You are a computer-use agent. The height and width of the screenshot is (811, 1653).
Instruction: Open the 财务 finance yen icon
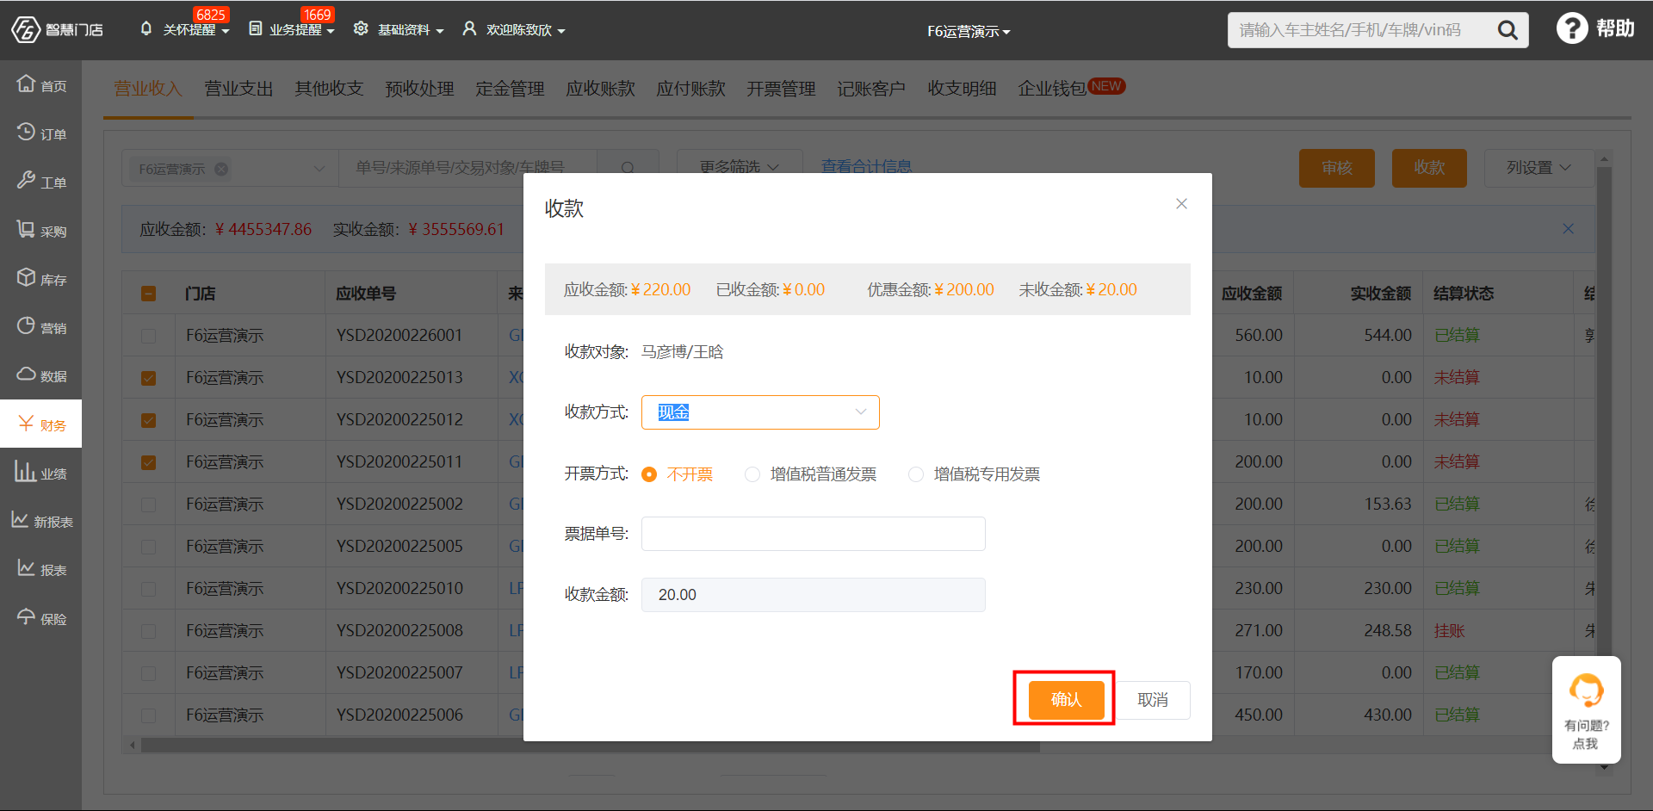point(26,423)
